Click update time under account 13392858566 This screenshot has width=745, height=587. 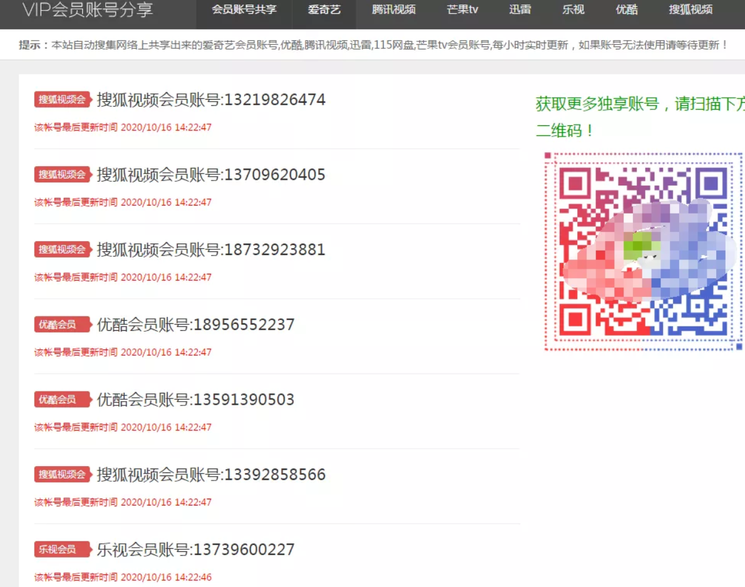(x=123, y=502)
